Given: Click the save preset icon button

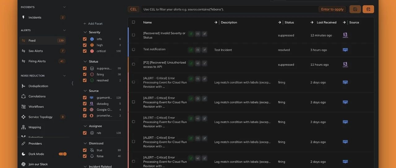Looking at the screenshot, I should 355,9.
